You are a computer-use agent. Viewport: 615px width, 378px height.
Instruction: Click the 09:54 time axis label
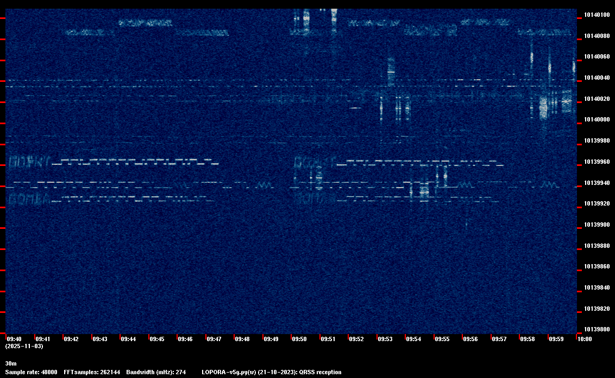click(x=413, y=339)
